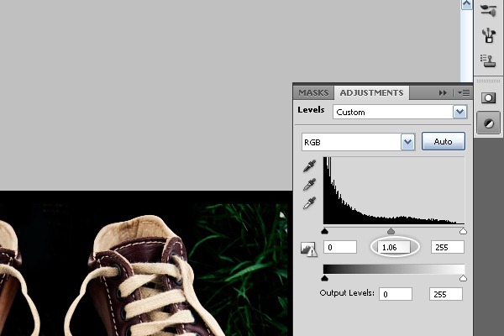Select the Adjustments tab
The height and width of the screenshot is (336, 504).
[370, 92]
